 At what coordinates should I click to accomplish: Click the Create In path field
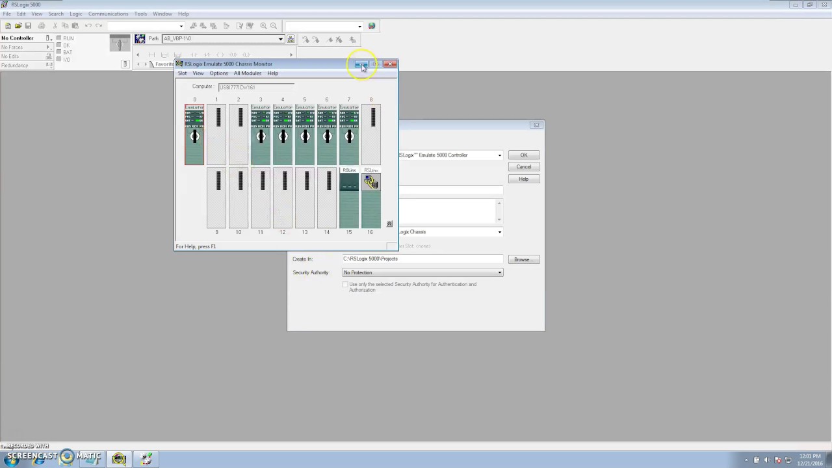422,259
